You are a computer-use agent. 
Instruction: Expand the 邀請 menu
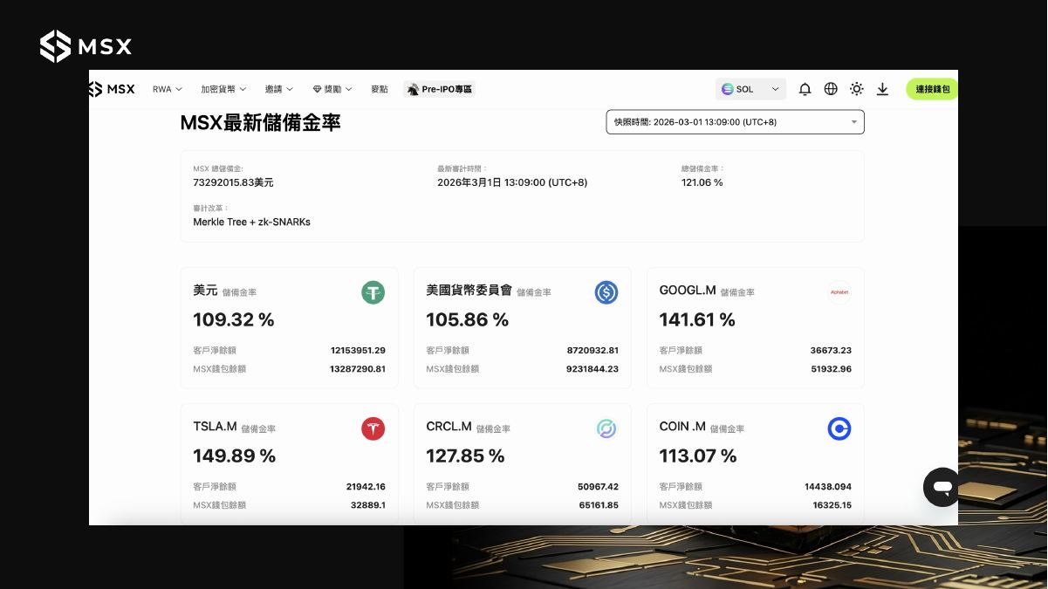pos(279,89)
